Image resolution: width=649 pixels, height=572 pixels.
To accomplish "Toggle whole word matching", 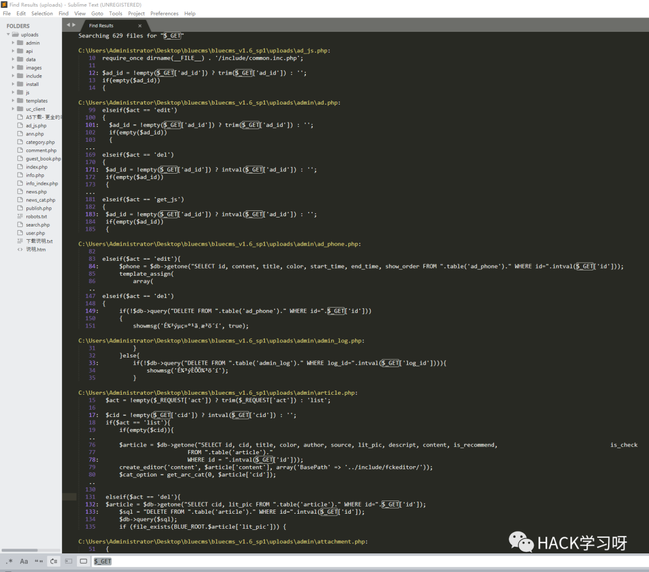I will (x=39, y=561).
